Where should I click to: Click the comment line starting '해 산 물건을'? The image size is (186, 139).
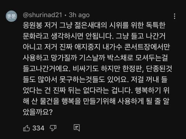click(96, 101)
